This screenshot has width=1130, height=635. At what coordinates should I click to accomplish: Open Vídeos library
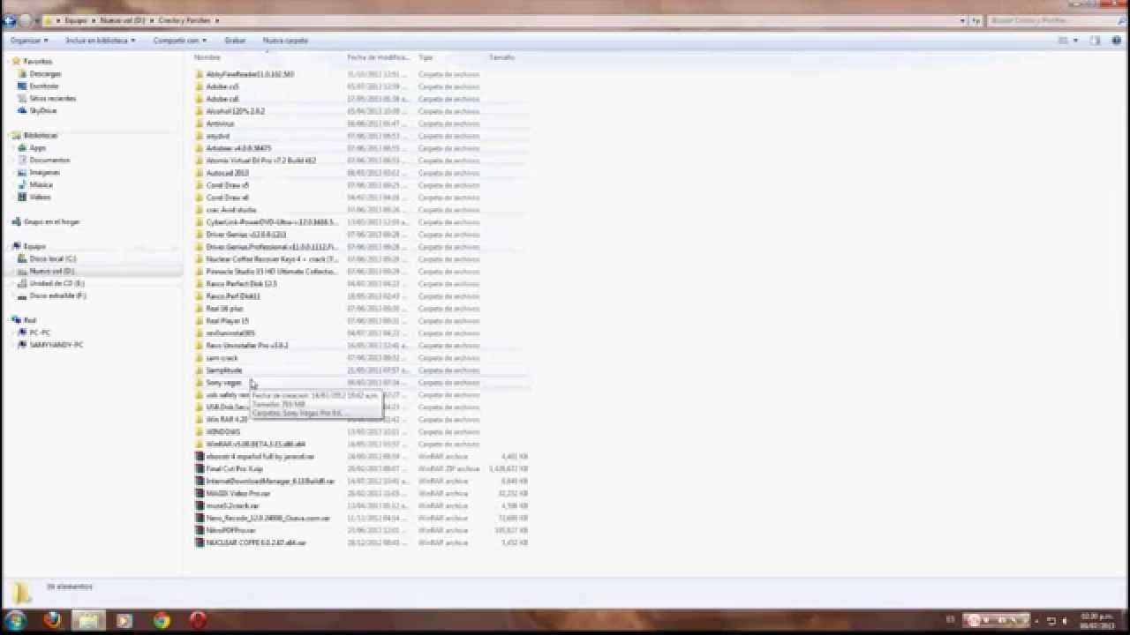(x=40, y=198)
